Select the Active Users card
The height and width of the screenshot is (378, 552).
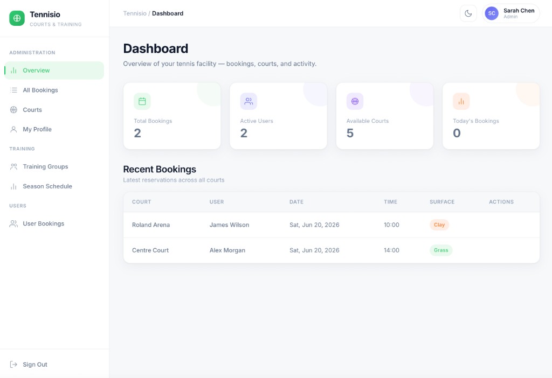(279, 116)
